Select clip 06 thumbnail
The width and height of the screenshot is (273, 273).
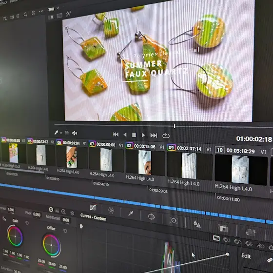point(72,157)
